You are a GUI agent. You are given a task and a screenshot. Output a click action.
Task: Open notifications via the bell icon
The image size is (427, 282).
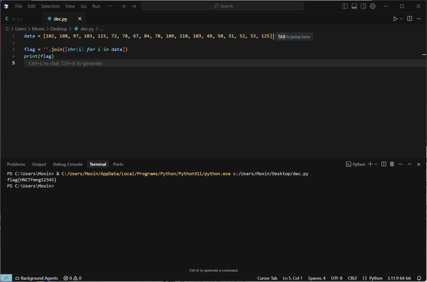tap(419, 278)
